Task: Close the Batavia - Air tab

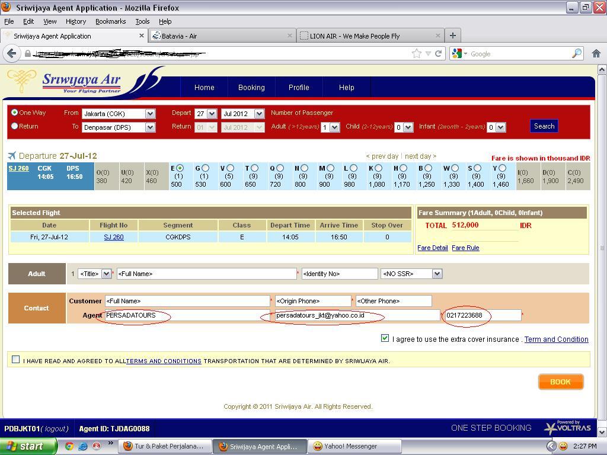Action: (x=289, y=36)
